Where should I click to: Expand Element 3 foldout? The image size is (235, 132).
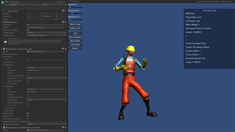[4, 108]
